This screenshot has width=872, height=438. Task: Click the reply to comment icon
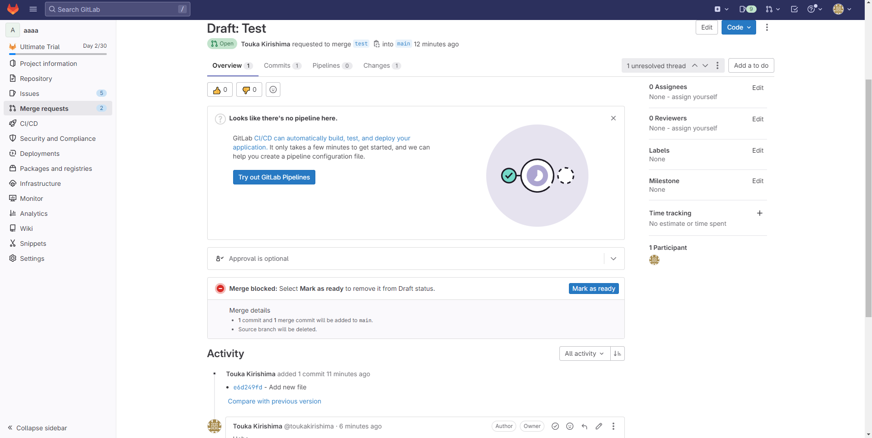tap(584, 426)
